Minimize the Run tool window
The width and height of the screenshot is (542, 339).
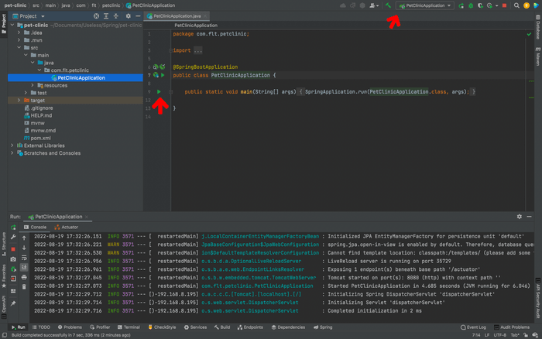click(529, 217)
